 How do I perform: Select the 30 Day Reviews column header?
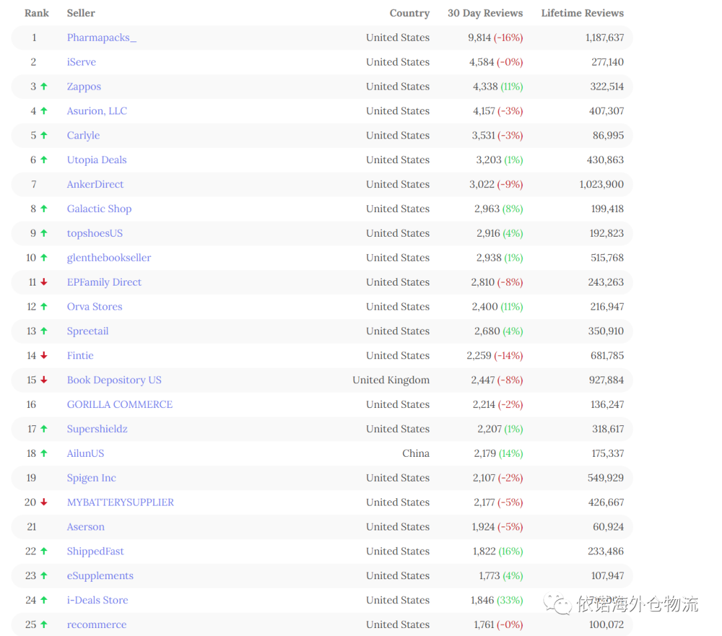[x=485, y=13]
